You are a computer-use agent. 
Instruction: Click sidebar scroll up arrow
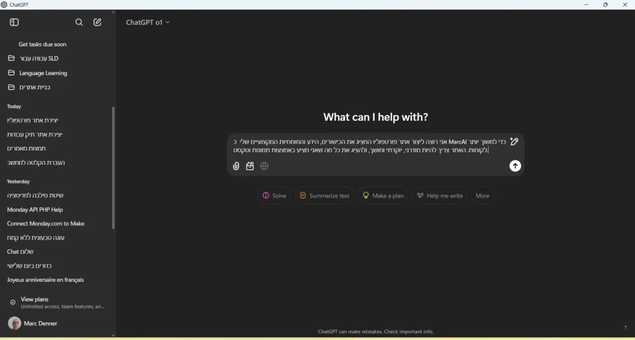113,12
